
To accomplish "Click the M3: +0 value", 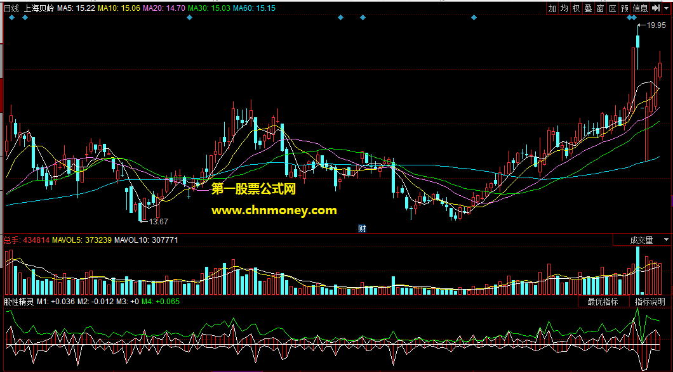I will click(x=128, y=302).
